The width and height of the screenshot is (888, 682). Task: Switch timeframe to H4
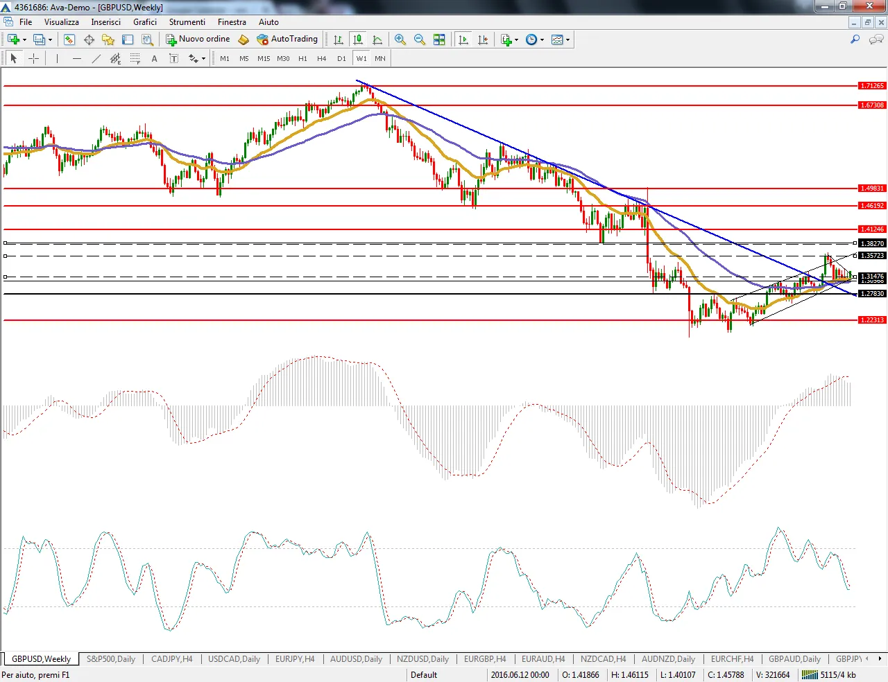(x=322, y=58)
